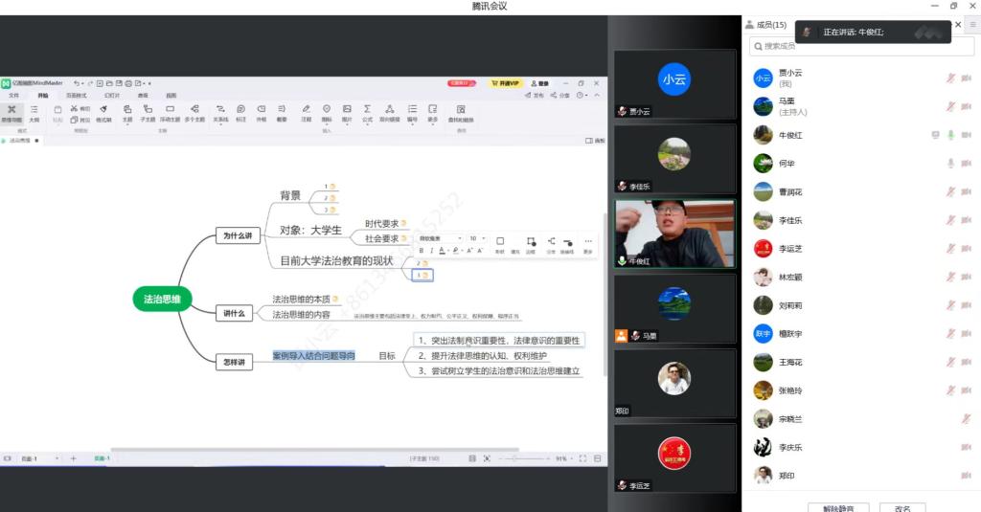
Task: Open the 公式 formula tool
Action: click(367, 112)
